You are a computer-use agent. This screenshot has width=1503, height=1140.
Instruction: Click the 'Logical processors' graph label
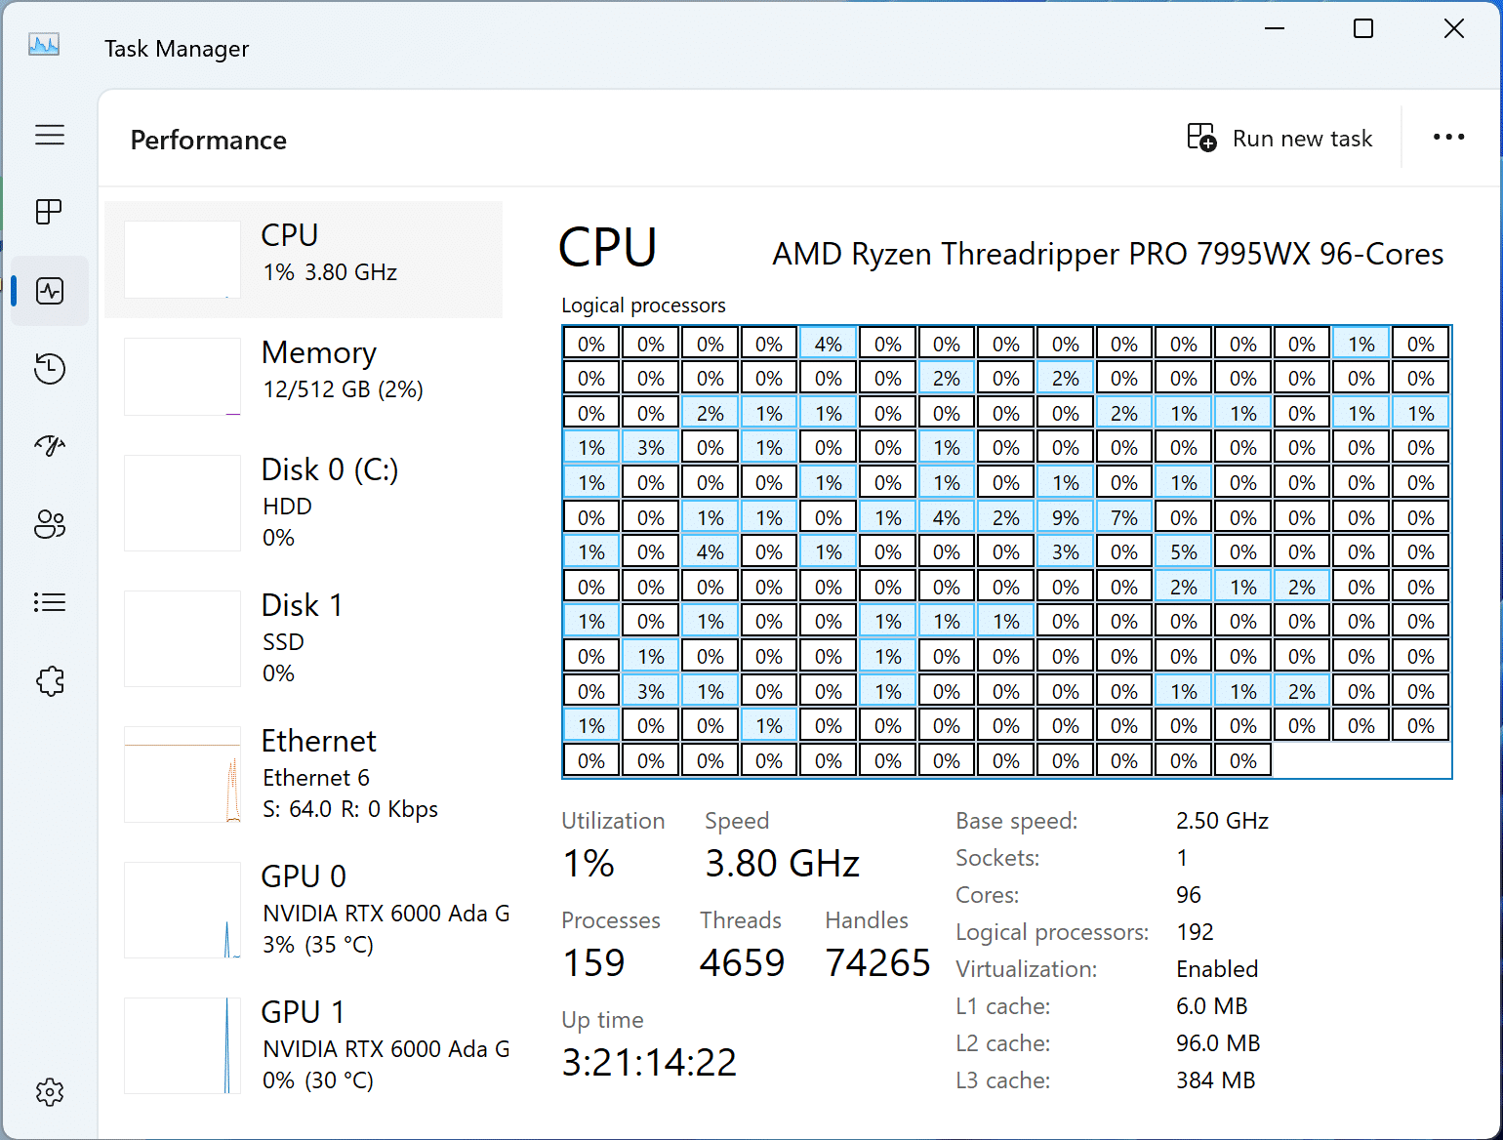coord(643,305)
